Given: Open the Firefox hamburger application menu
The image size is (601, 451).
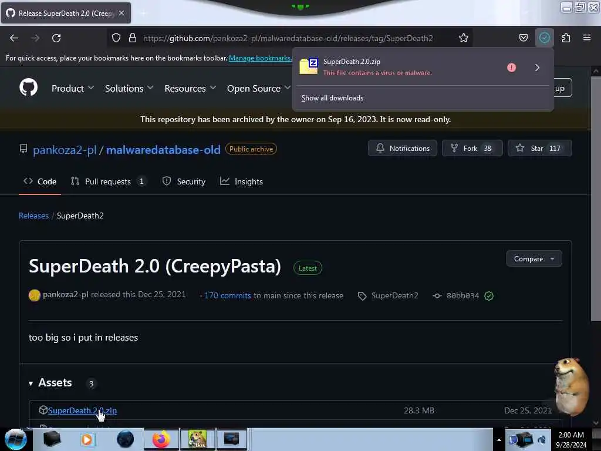Looking at the screenshot, I should (x=586, y=38).
